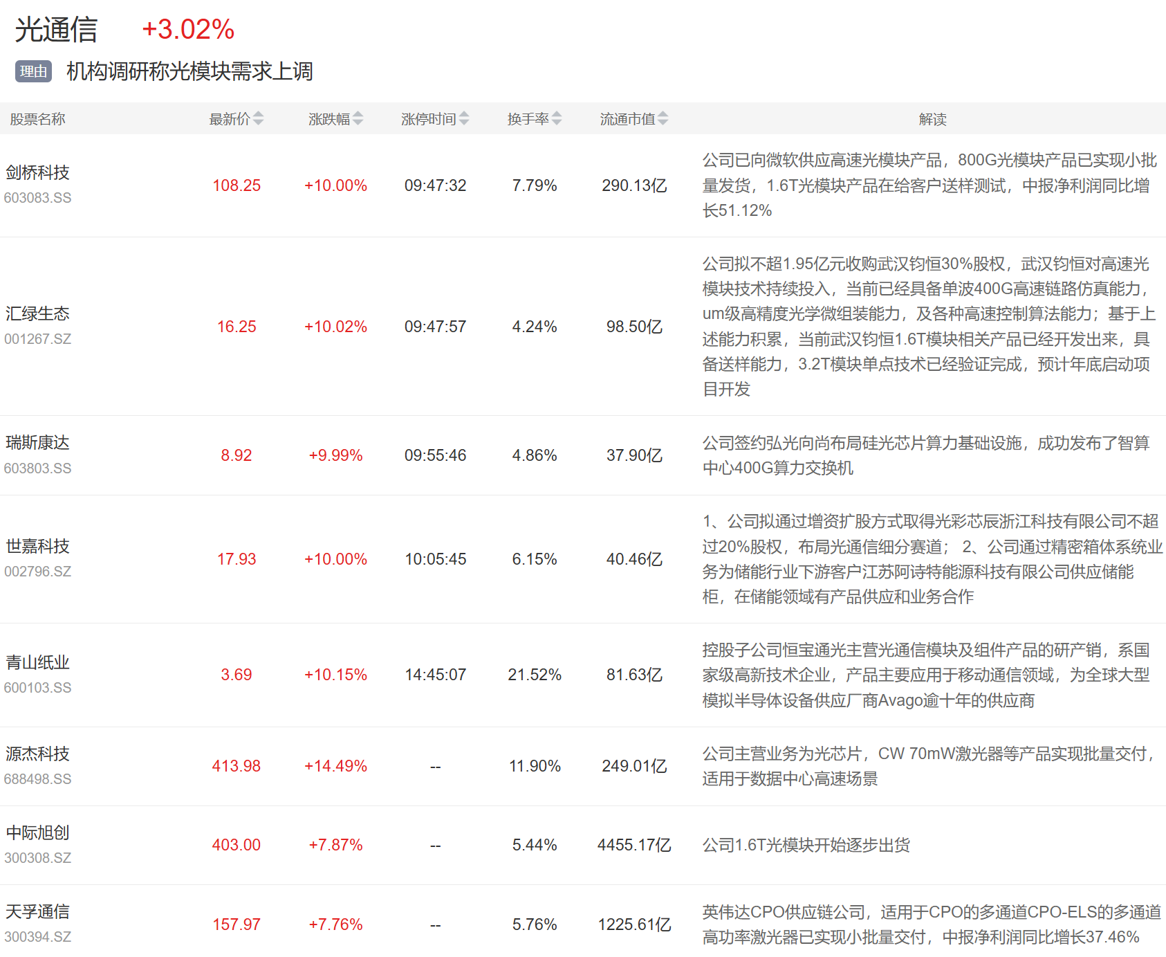1166x957 pixels.
Task: Open 剑桥科技 stock name link
Action: (38, 172)
